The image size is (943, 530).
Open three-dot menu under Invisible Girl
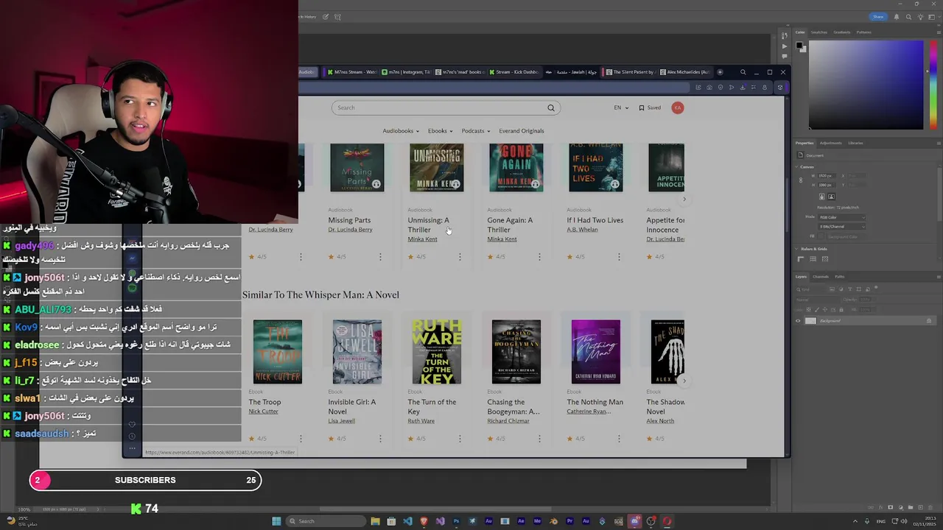[380, 439]
